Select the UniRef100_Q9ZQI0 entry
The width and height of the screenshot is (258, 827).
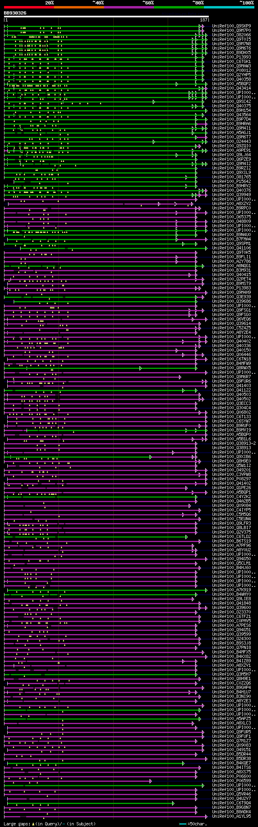click(x=231, y=146)
